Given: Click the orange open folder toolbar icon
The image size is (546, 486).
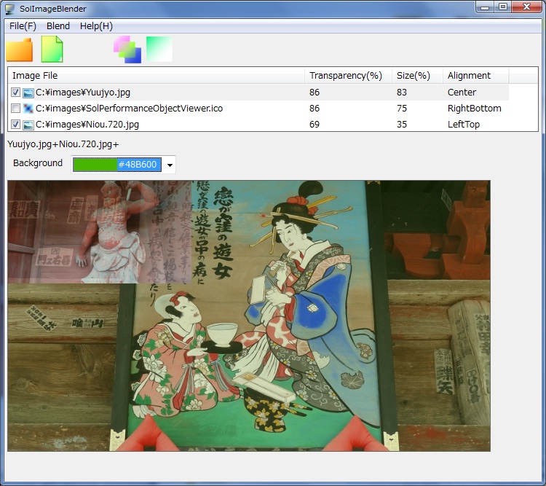Looking at the screenshot, I should pos(19,50).
